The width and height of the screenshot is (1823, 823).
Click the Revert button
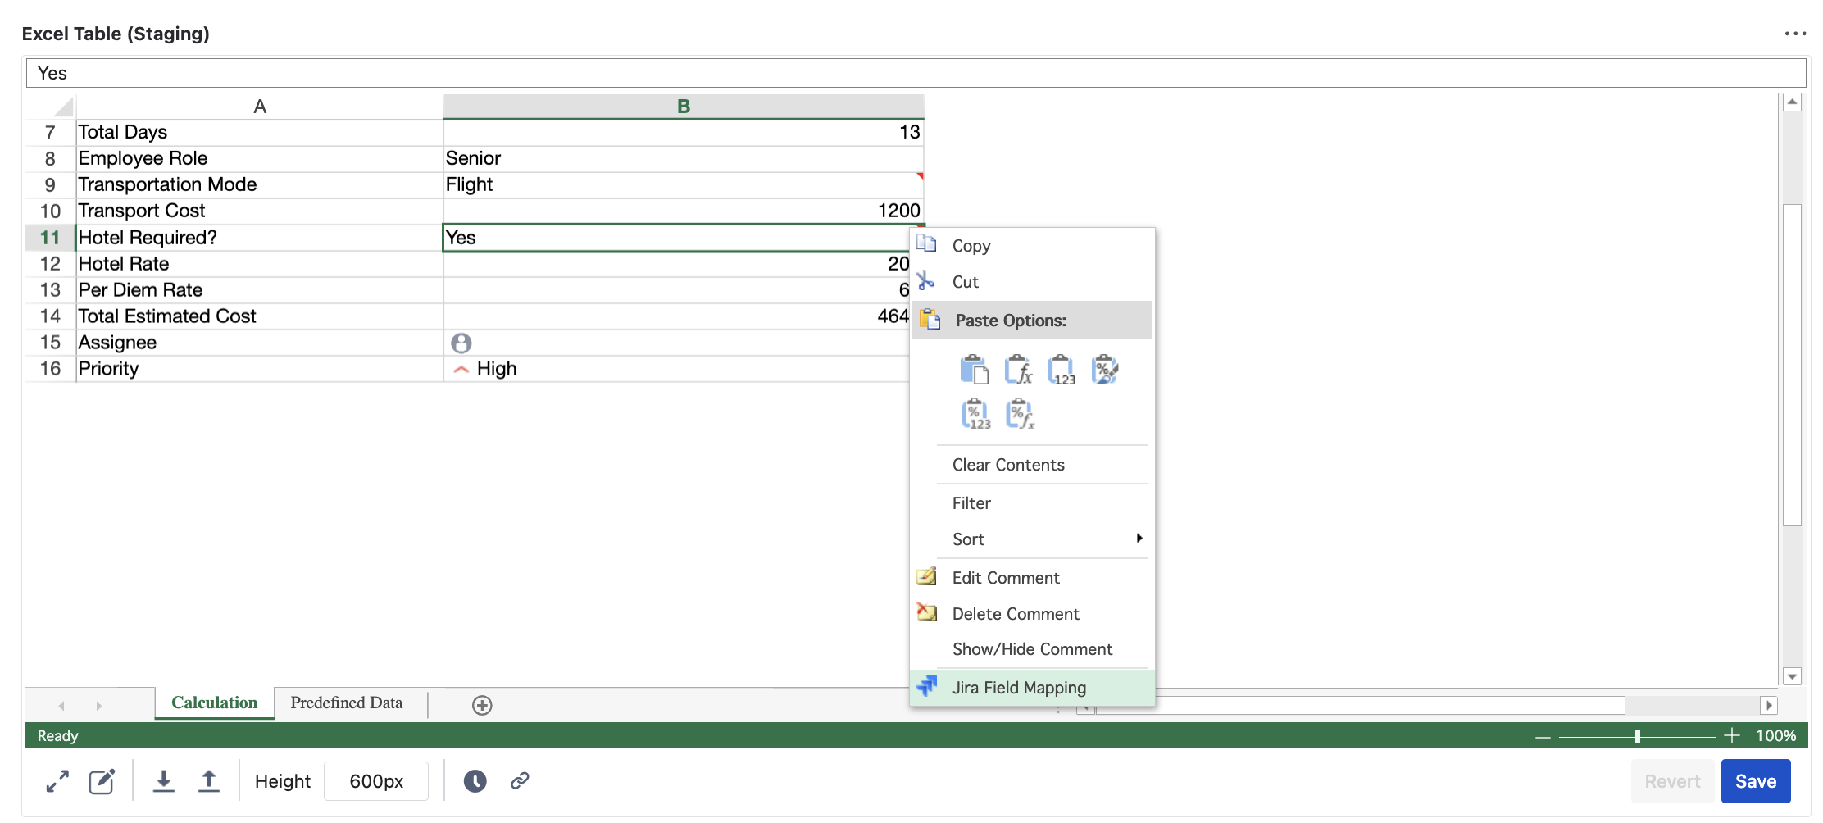(x=1671, y=781)
